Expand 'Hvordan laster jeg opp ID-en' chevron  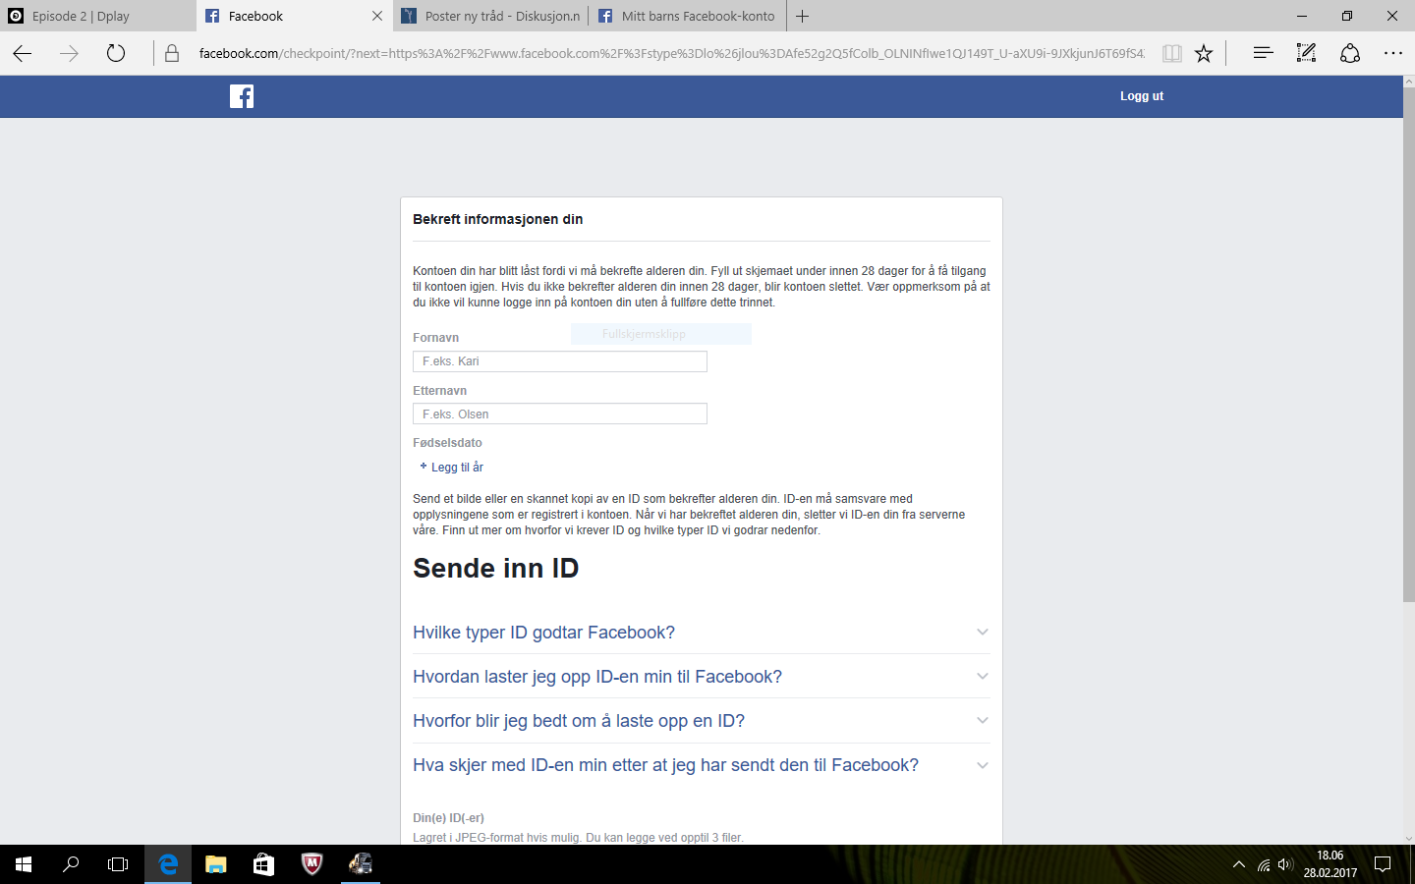[983, 677]
